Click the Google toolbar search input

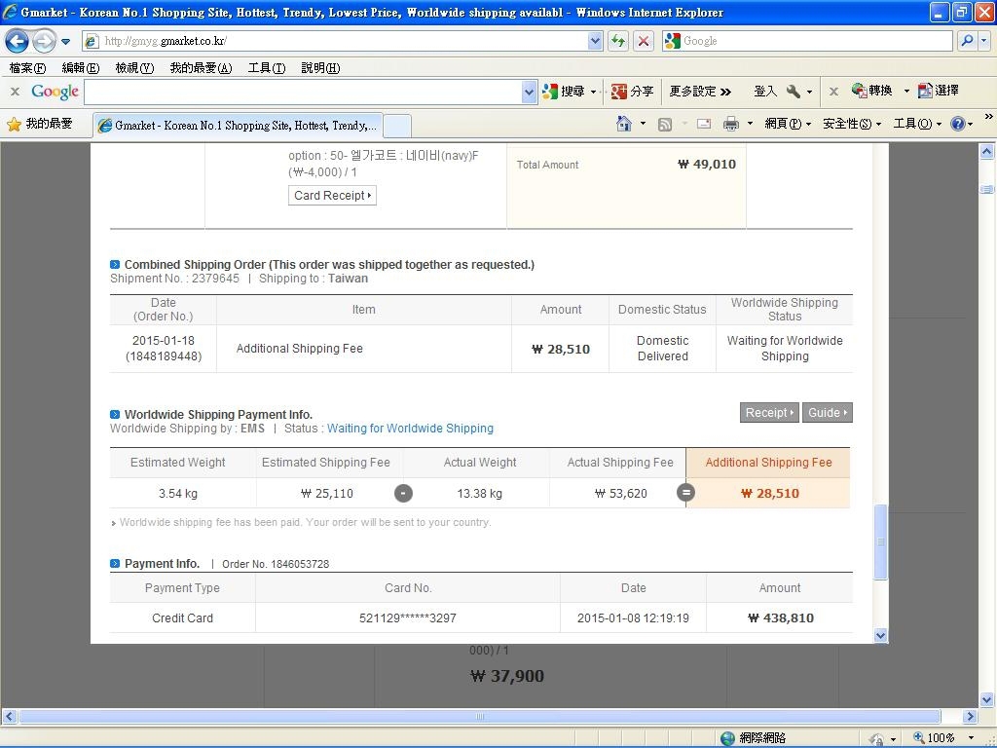point(303,93)
